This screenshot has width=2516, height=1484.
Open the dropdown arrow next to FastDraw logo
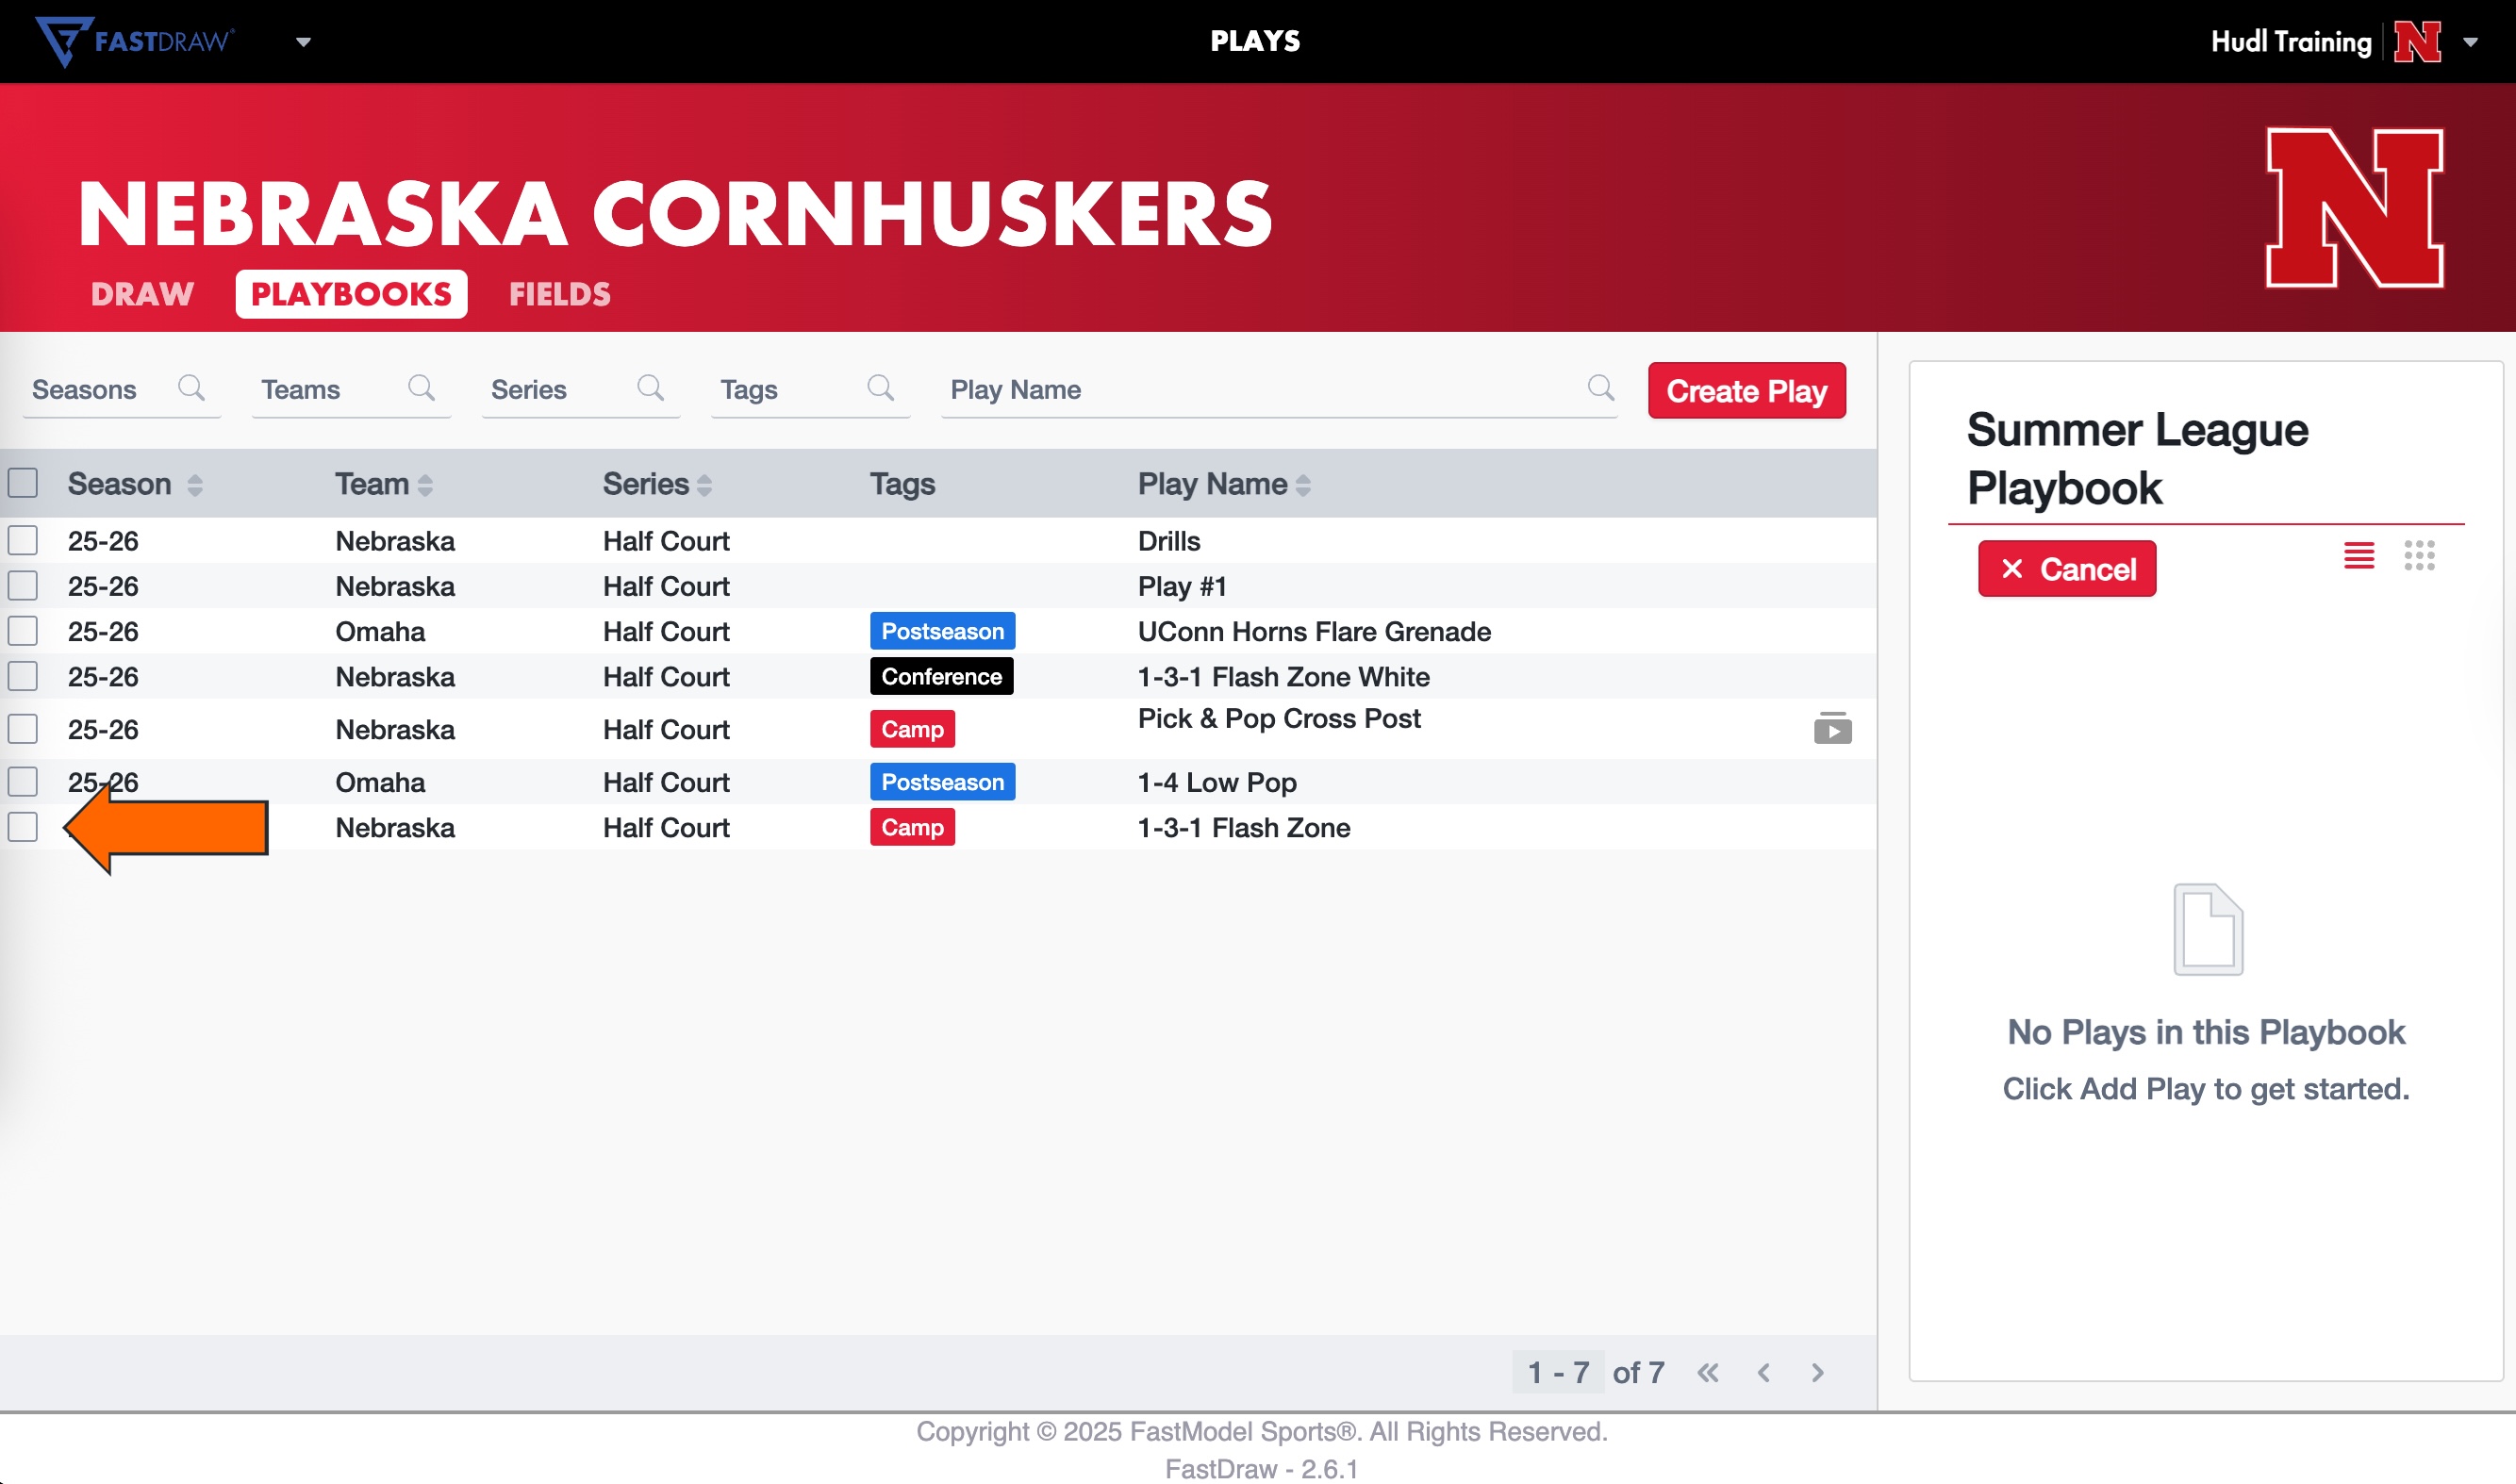303,42
